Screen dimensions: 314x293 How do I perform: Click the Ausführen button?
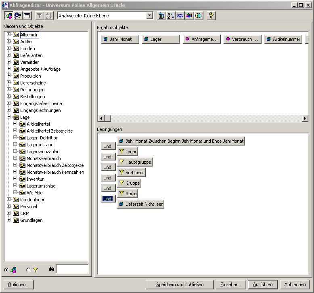click(262, 285)
